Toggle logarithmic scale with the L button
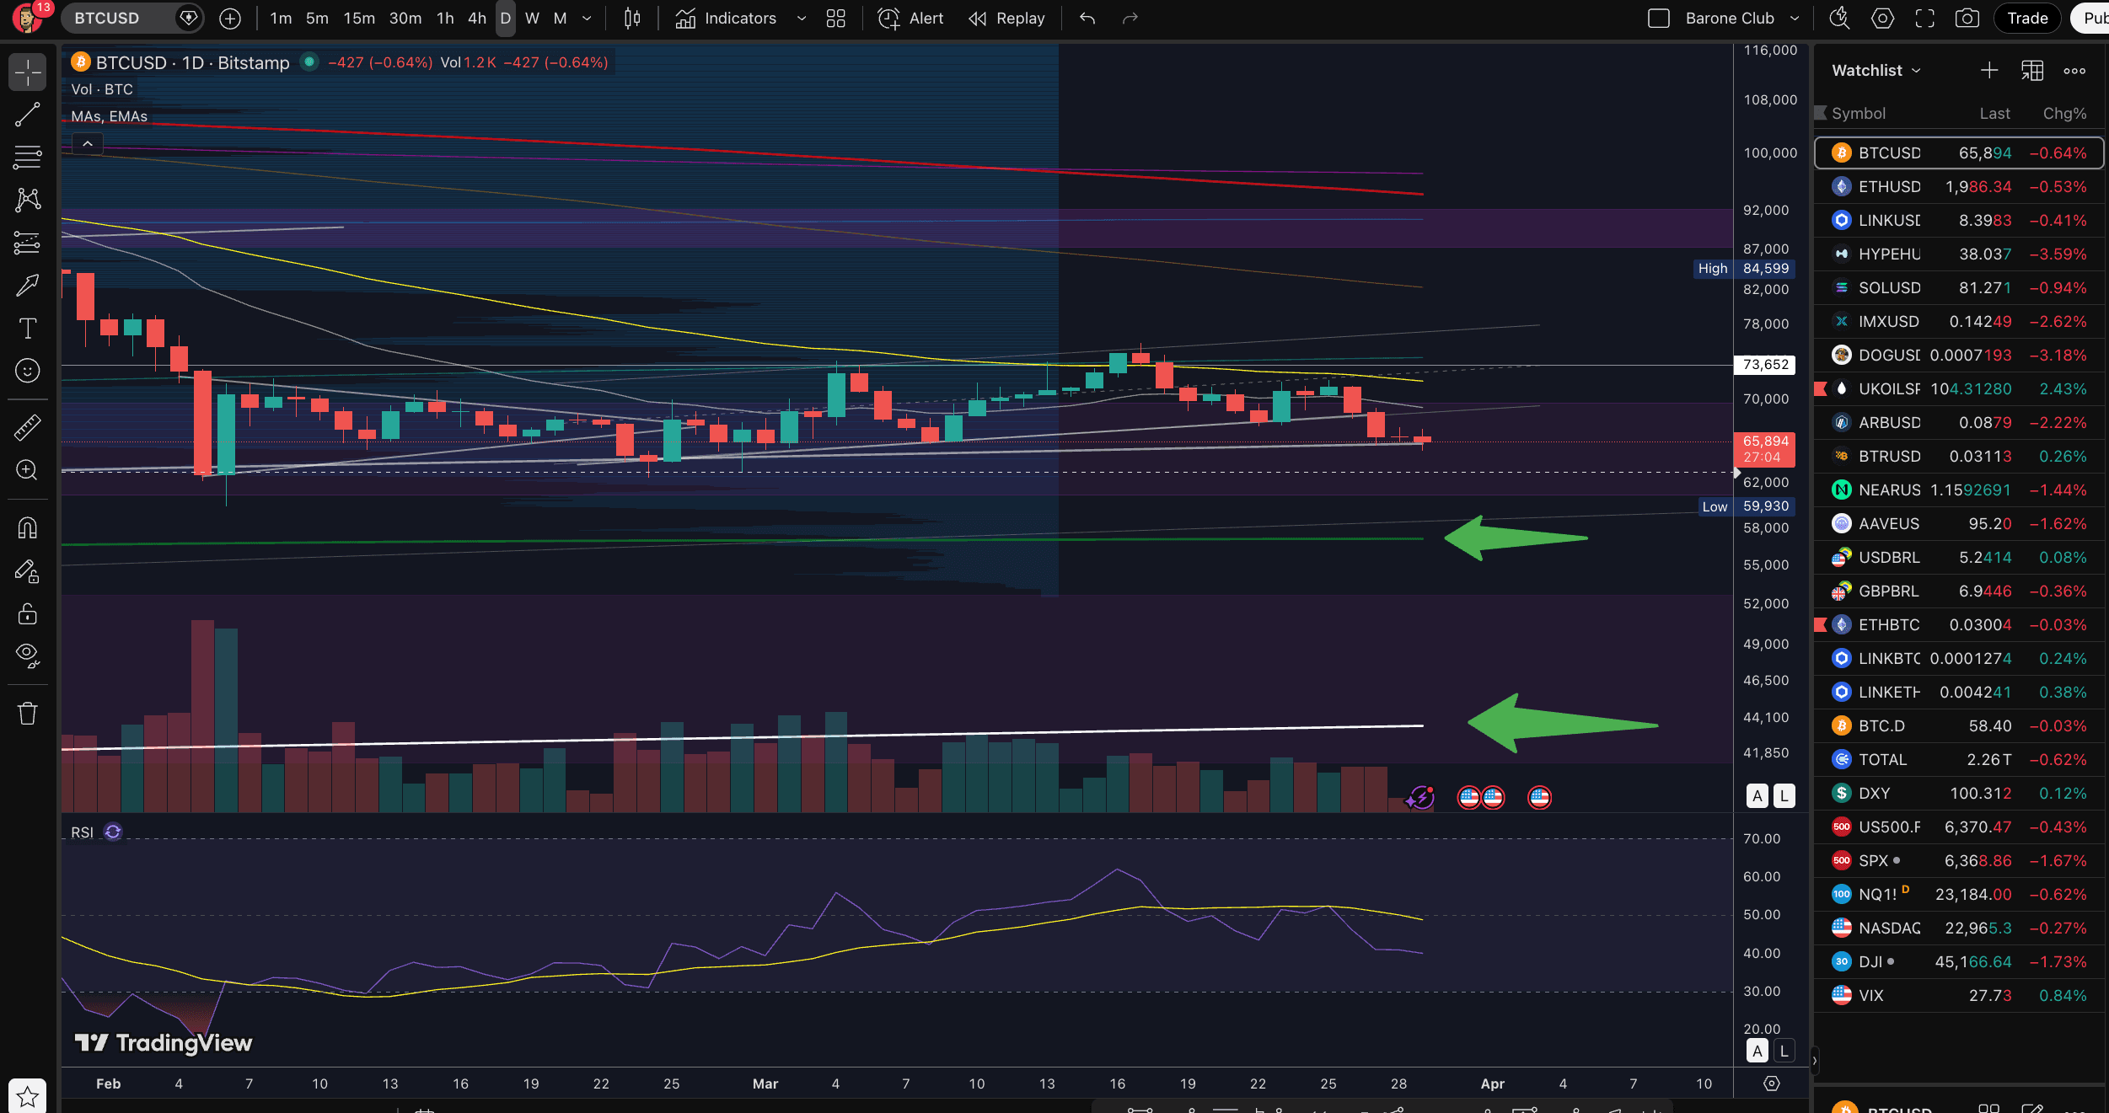 tap(1784, 795)
